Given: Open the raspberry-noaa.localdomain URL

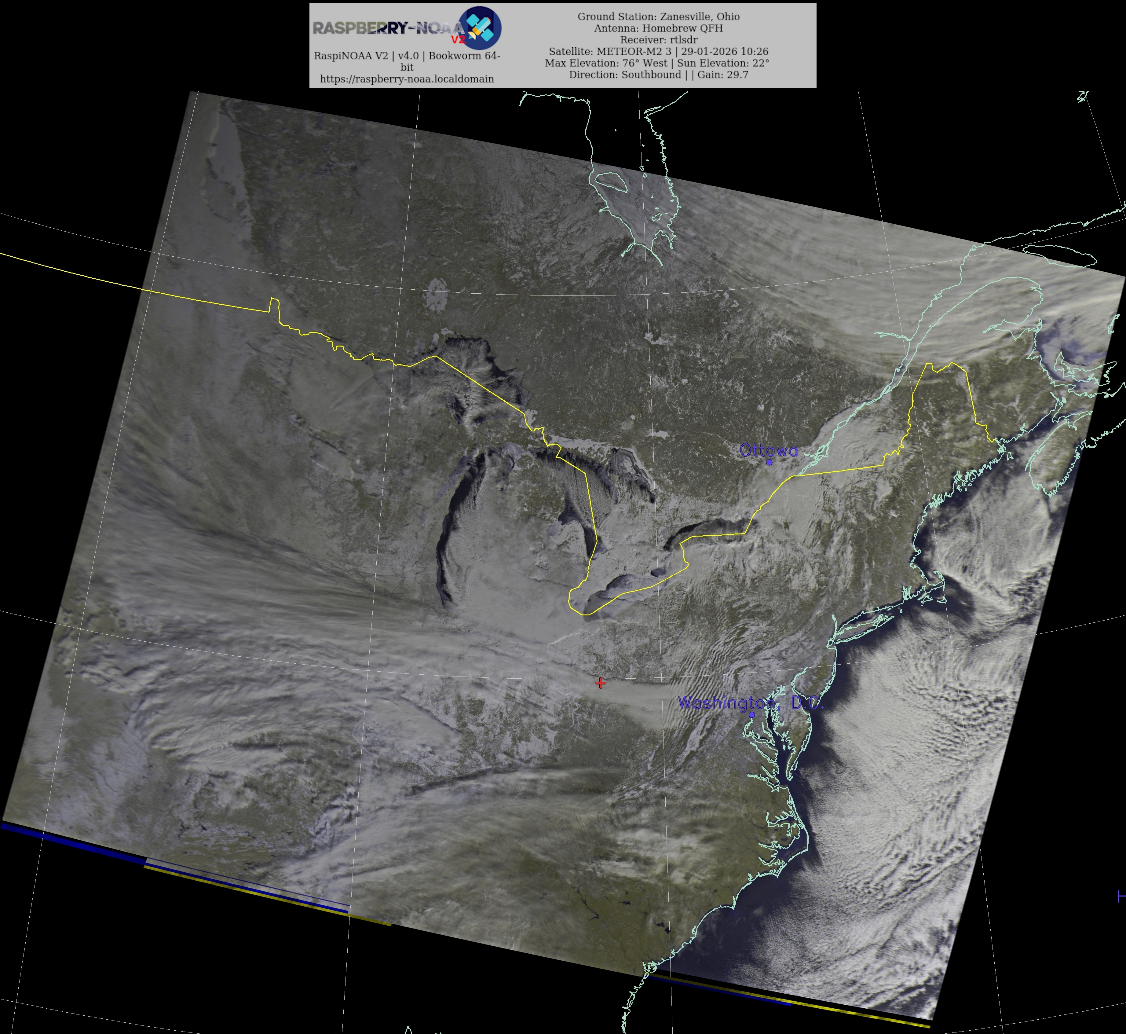Looking at the screenshot, I should (407, 79).
